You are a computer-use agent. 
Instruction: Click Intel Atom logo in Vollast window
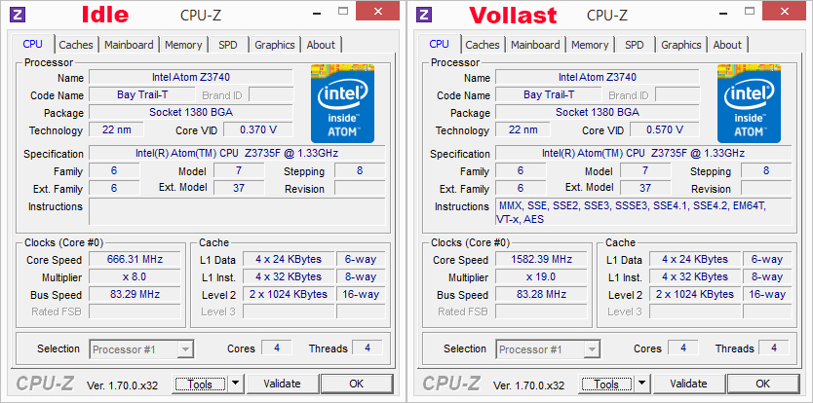point(749,103)
